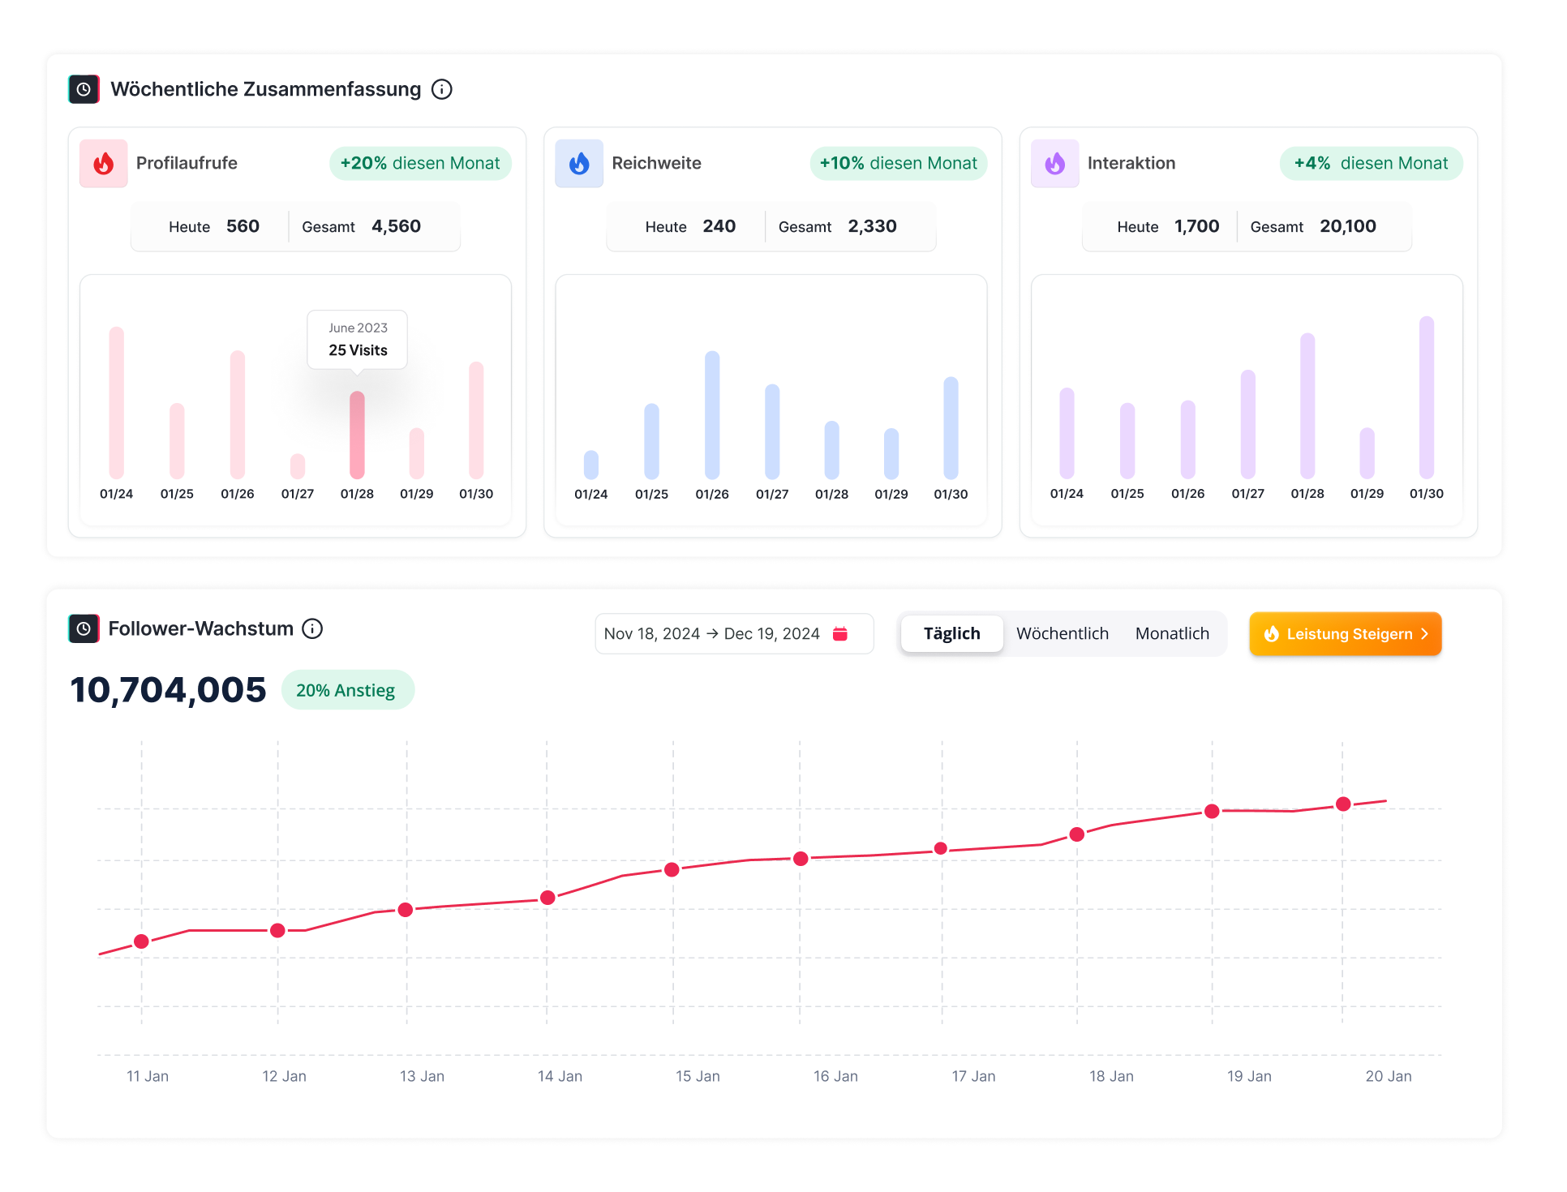Click purple flame icon for Interaktion
The height and width of the screenshot is (1192, 1567).
pos(1054,163)
